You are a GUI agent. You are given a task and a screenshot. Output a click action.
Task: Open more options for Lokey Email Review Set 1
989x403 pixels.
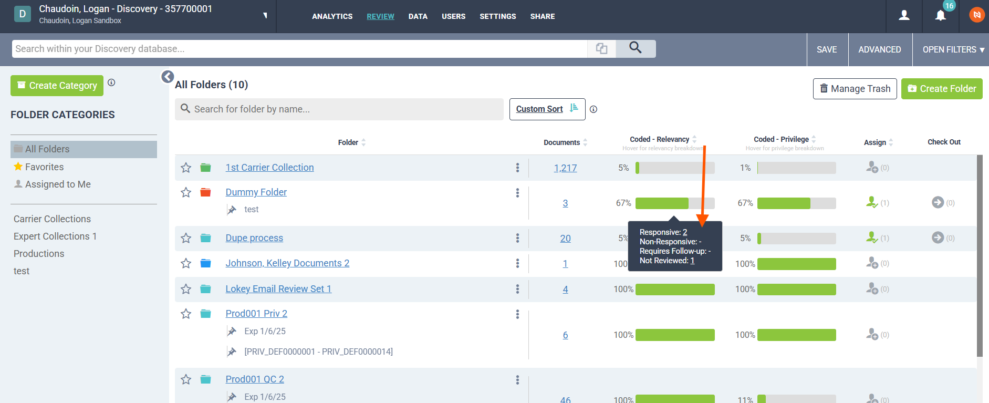point(517,289)
